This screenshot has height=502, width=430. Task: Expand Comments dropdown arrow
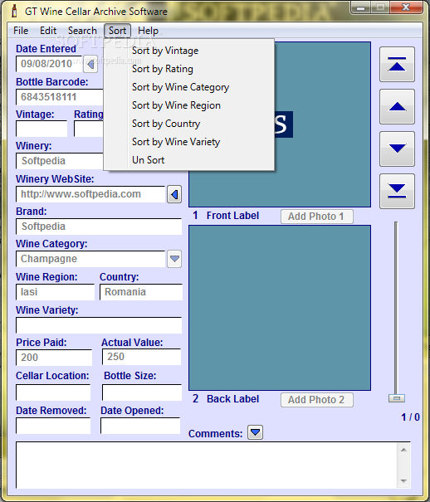[x=255, y=432]
